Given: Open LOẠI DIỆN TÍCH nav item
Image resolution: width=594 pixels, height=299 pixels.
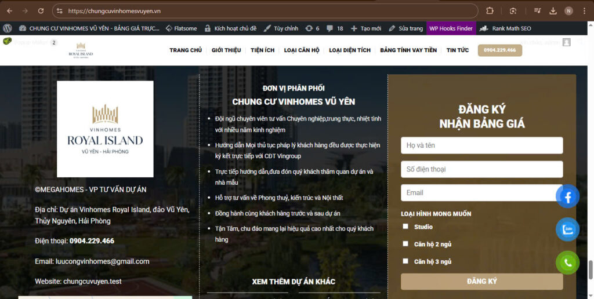Looking at the screenshot, I should pos(350,50).
